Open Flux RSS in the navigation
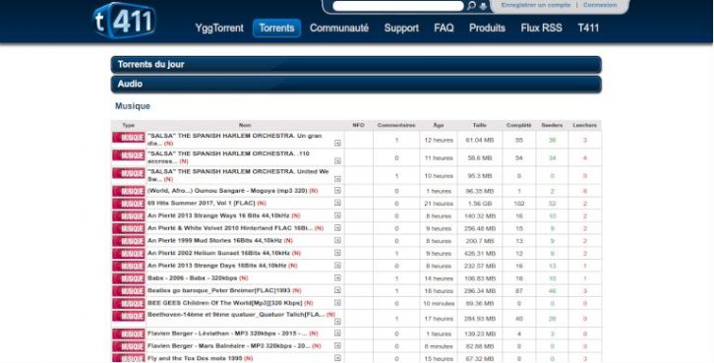The height and width of the screenshot is (363, 714). pyautogui.click(x=542, y=29)
